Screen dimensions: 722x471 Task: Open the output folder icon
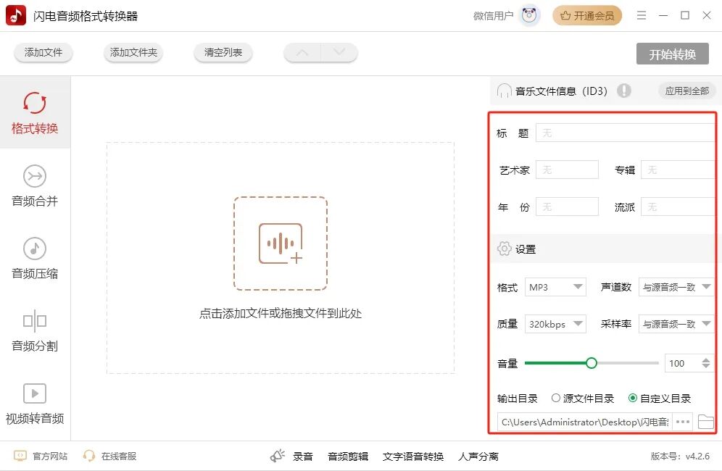click(x=705, y=422)
